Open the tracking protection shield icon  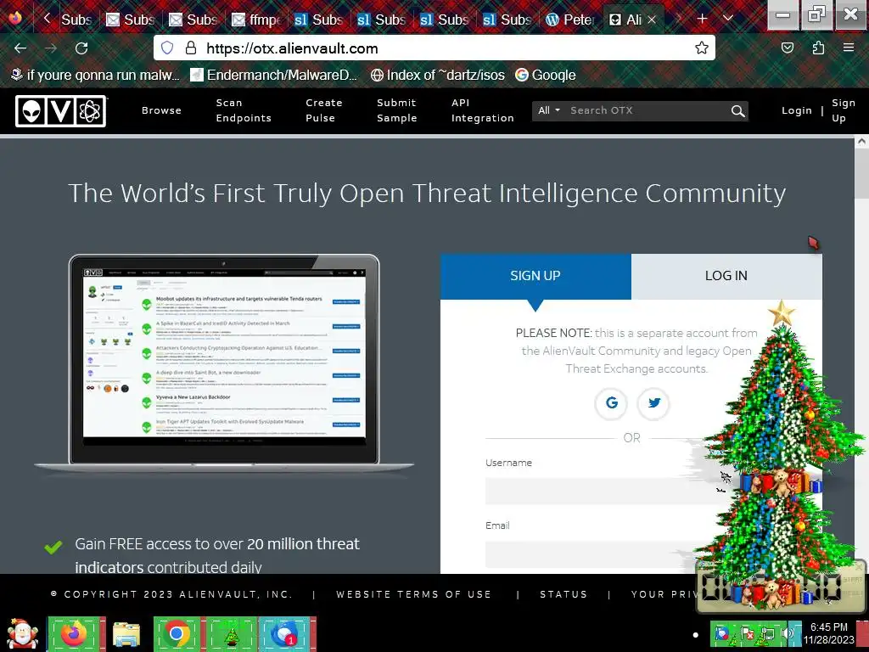pos(167,48)
